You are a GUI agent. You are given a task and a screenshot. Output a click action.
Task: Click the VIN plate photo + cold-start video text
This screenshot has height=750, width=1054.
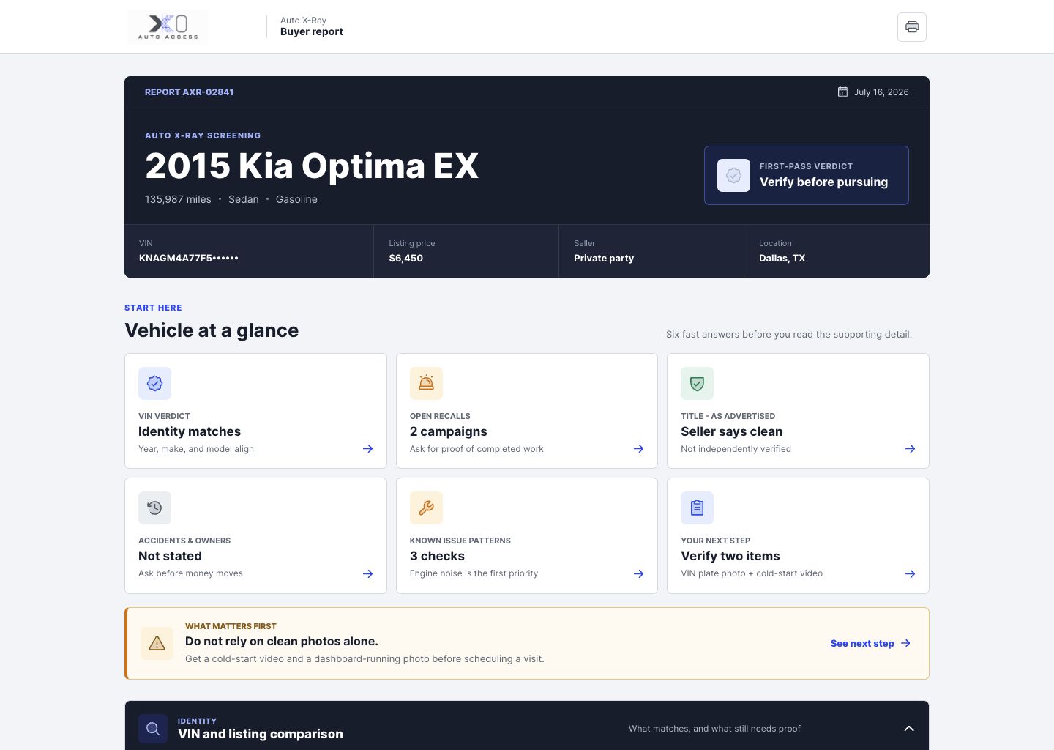click(x=752, y=573)
